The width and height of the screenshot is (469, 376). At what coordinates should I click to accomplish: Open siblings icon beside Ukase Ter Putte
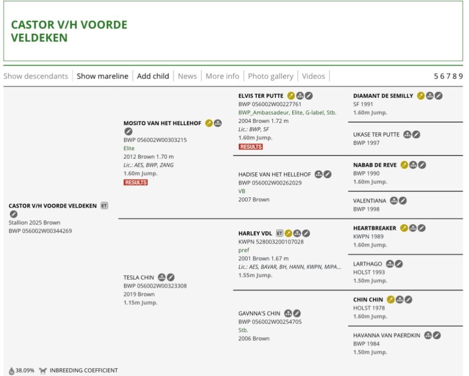click(x=407, y=135)
